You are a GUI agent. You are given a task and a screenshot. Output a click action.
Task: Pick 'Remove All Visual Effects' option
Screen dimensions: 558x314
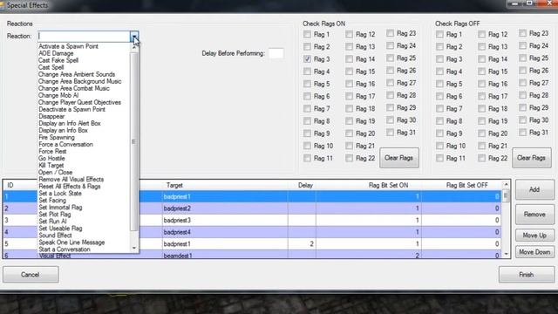[x=71, y=179]
